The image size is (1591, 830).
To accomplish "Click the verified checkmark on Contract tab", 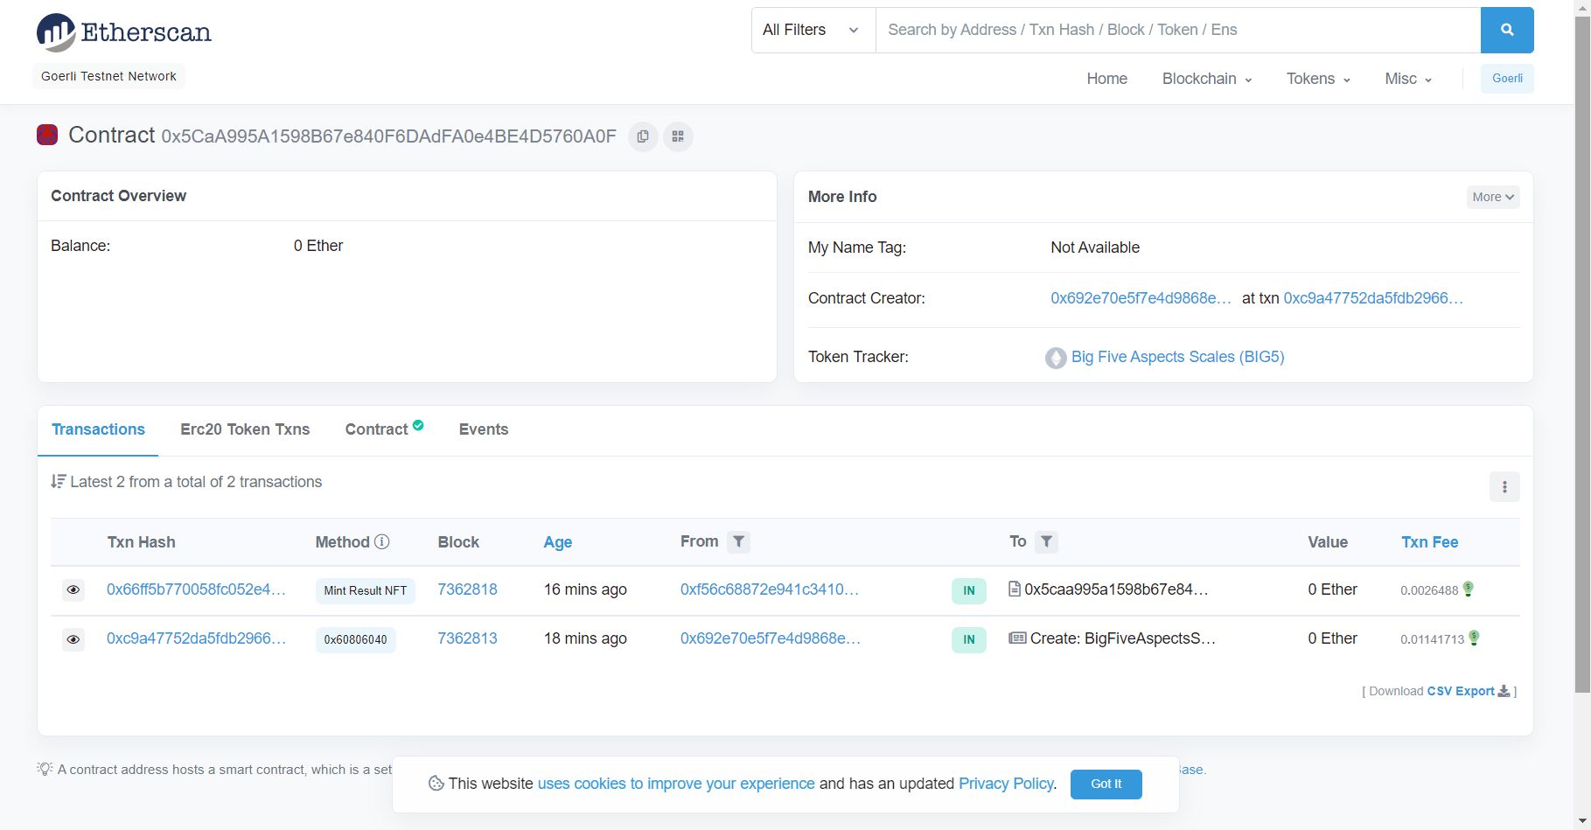I will point(418,425).
